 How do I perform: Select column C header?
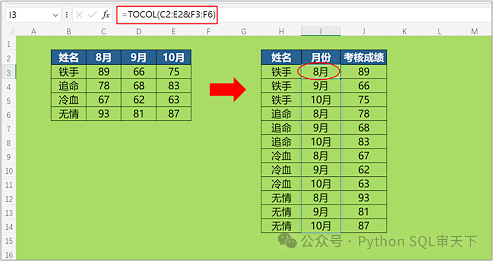point(104,31)
